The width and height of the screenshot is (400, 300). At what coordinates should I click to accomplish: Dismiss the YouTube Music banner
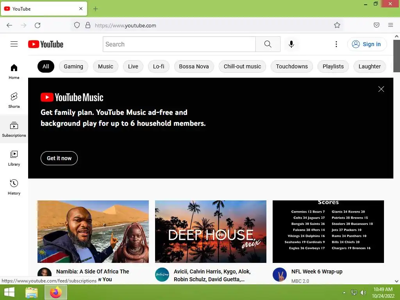tap(381, 89)
